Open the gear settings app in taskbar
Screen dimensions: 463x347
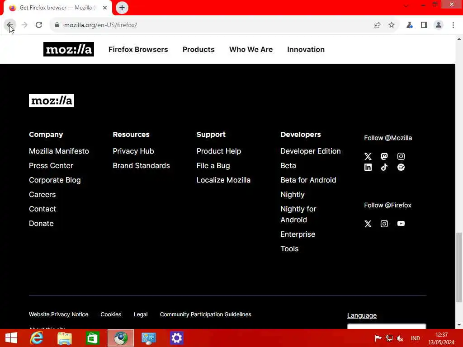176,338
